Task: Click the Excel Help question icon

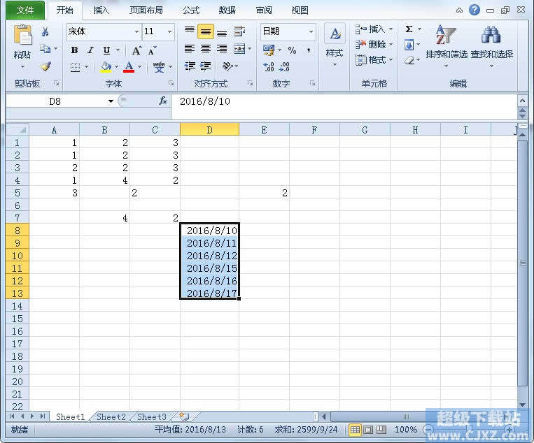Action: point(475,10)
